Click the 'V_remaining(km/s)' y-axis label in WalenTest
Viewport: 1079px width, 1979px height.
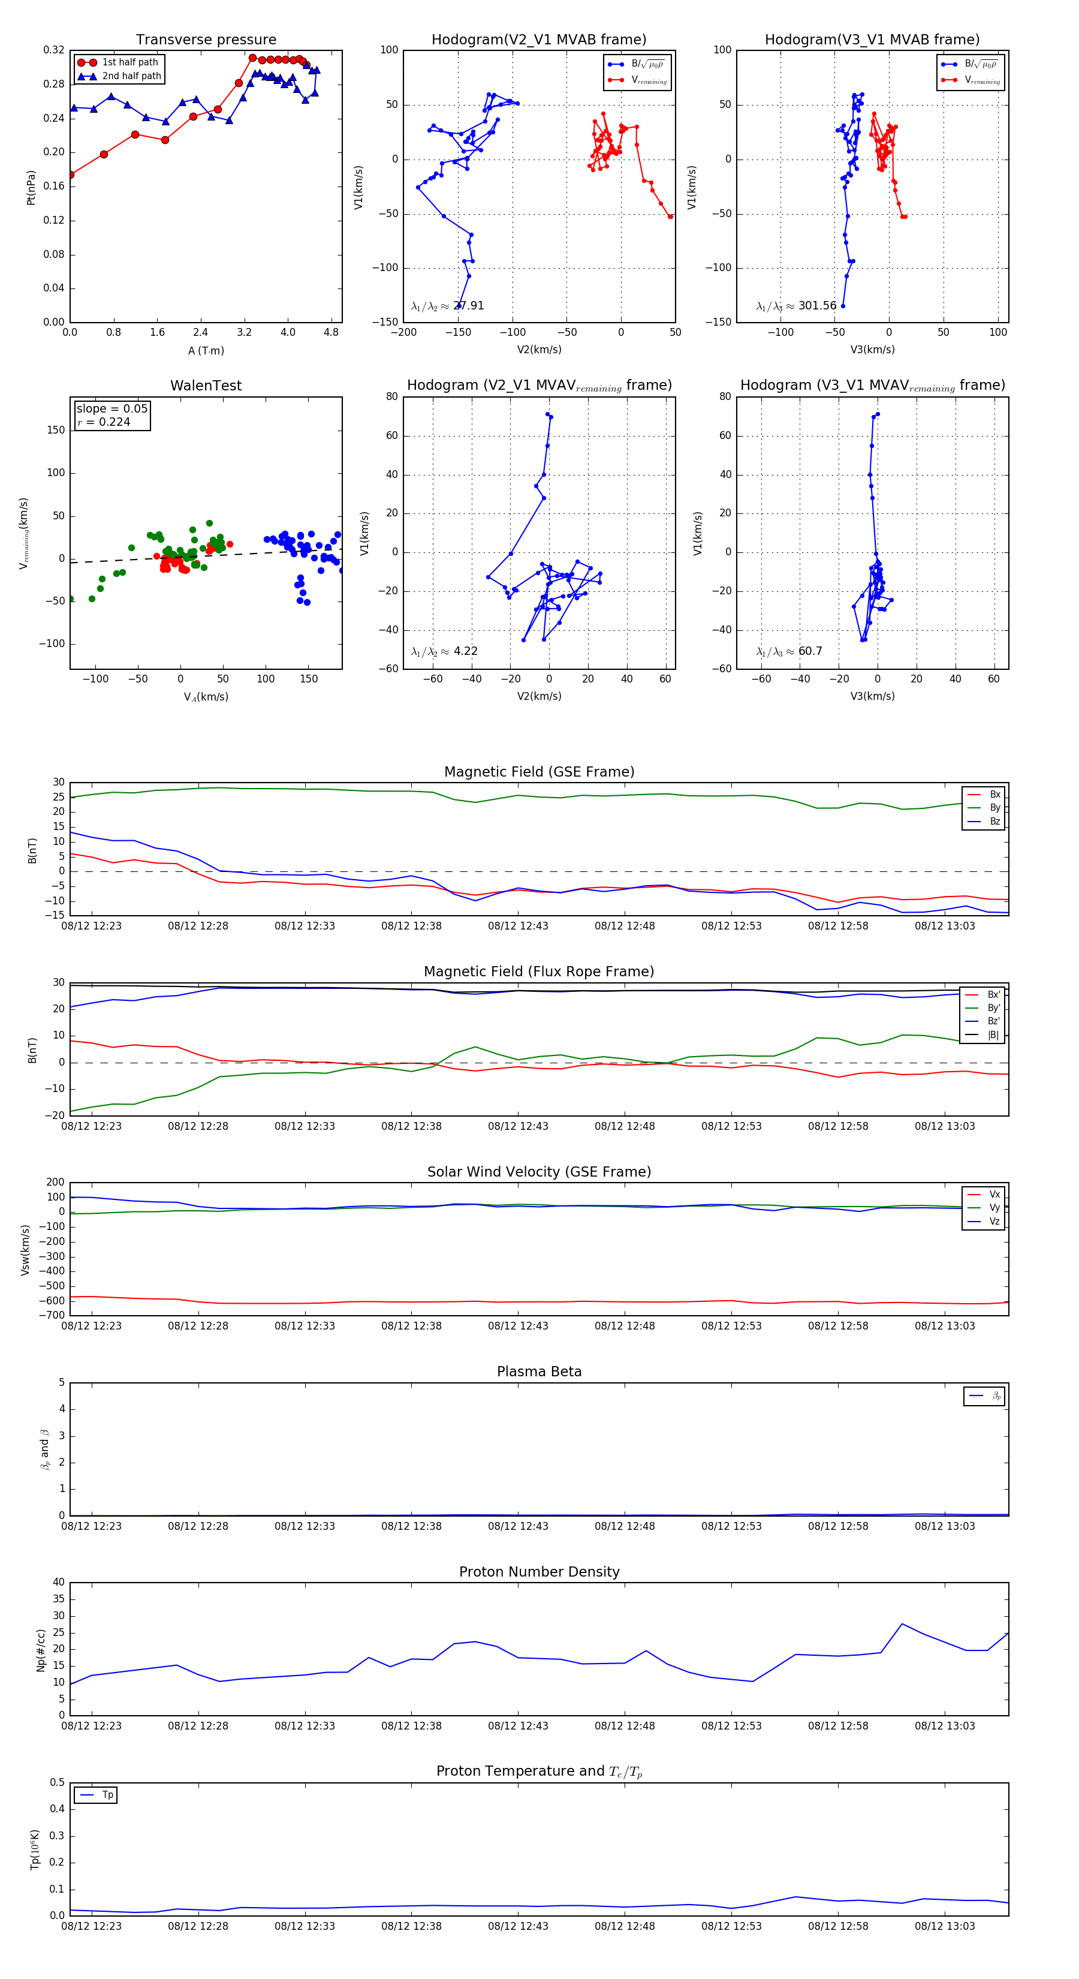click(x=24, y=533)
